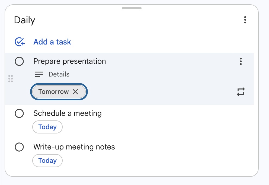Open the Today chip on Schedule a meeting
The width and height of the screenshot is (269, 185).
(47, 127)
